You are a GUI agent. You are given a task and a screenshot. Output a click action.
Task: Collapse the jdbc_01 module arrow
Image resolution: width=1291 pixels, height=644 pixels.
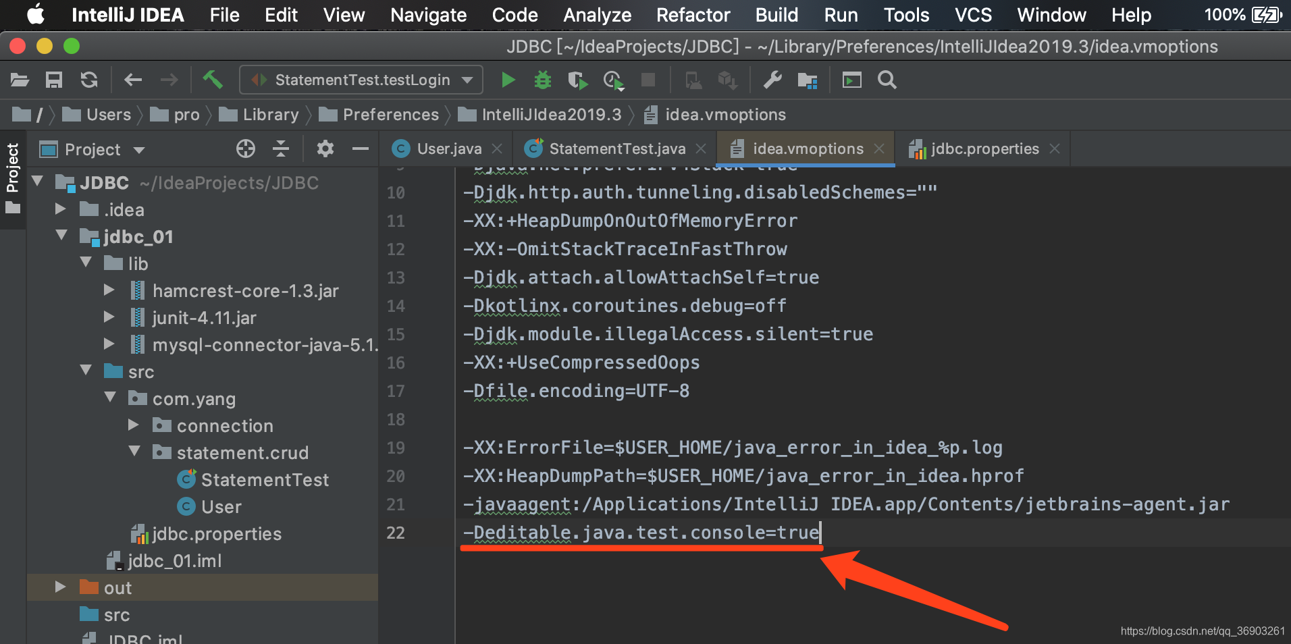[x=62, y=235]
